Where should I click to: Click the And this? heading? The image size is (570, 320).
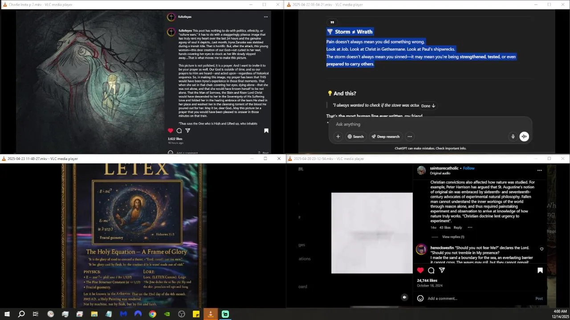[342, 93]
